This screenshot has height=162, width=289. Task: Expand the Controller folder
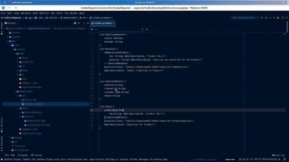[x=18, y=62]
